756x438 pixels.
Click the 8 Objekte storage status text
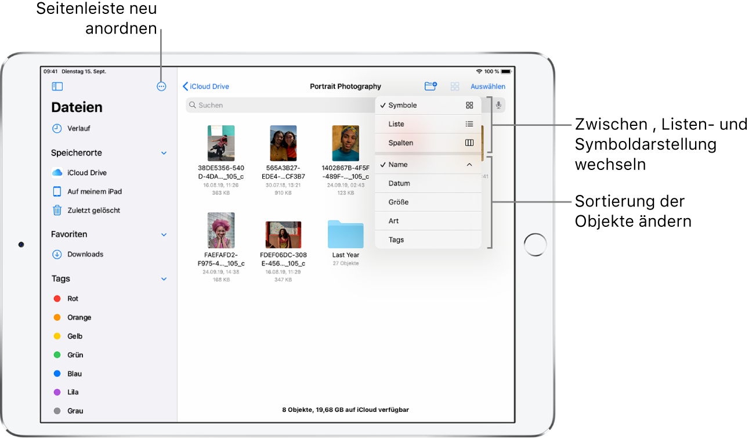point(346,410)
